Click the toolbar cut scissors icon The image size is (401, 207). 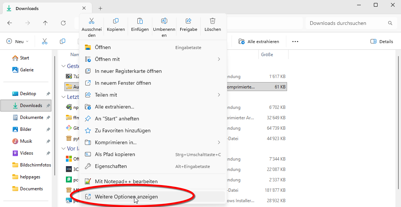pyautogui.click(x=45, y=41)
